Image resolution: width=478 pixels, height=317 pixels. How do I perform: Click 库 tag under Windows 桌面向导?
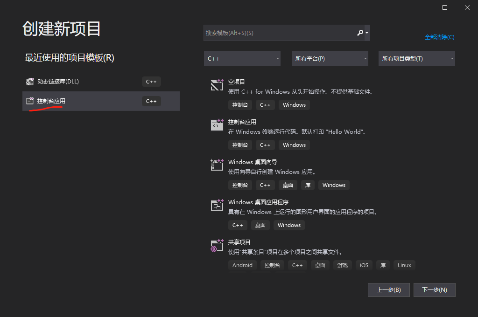pos(308,185)
